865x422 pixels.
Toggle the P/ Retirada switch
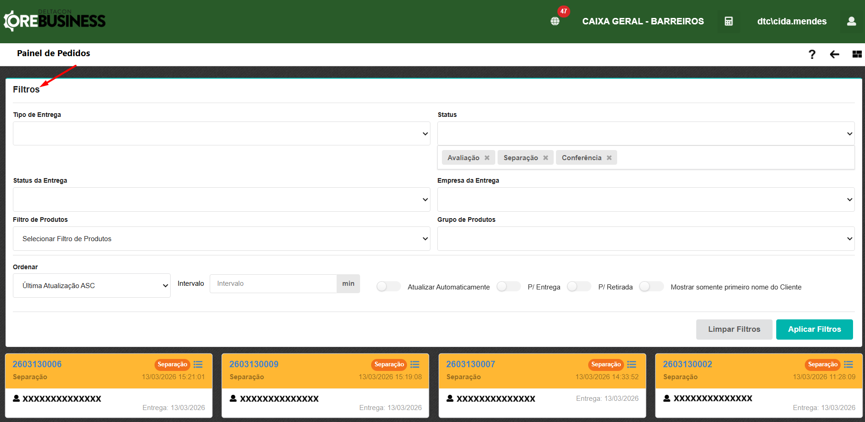(x=579, y=287)
